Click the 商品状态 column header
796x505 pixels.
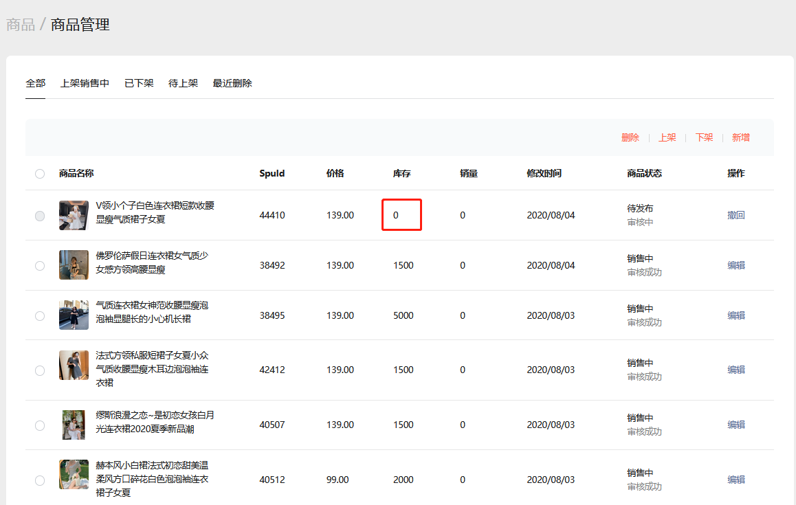644,174
